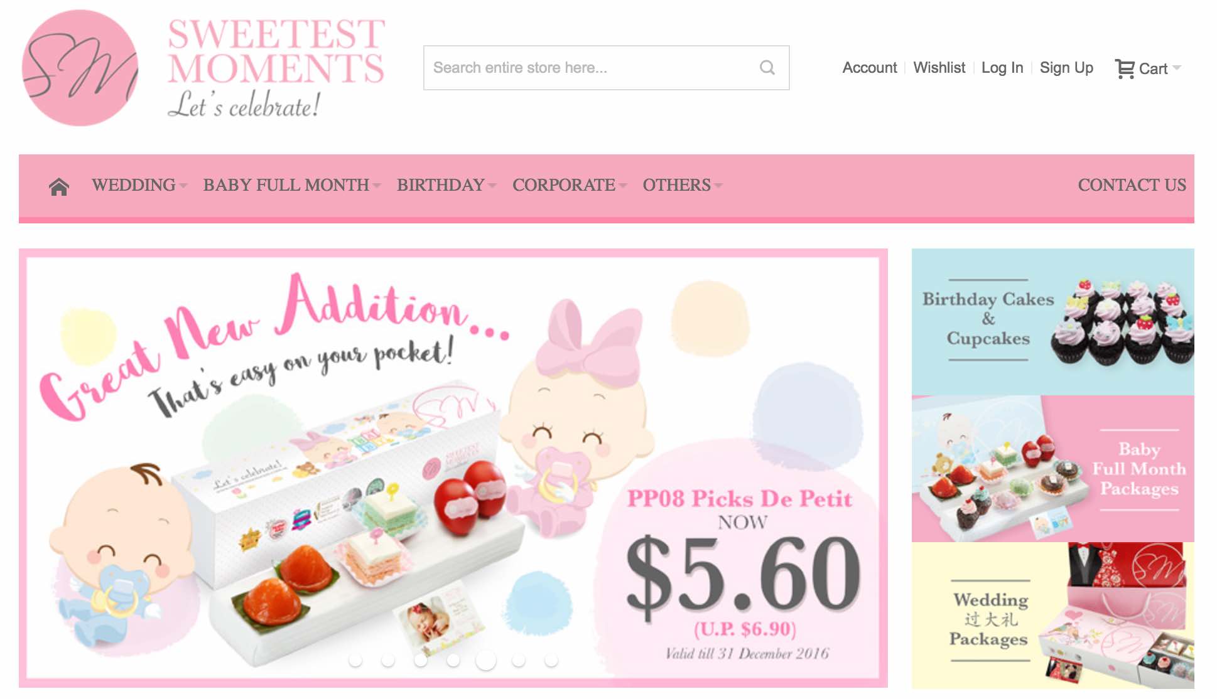Open the Sign Up link
Screen dimensions: 1217x699
[x=1066, y=68]
